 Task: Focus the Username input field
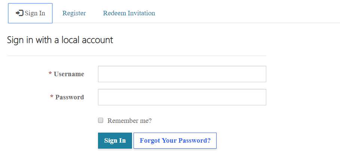(x=182, y=74)
